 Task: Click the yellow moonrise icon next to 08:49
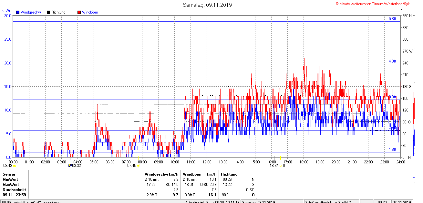(x=14, y=166)
